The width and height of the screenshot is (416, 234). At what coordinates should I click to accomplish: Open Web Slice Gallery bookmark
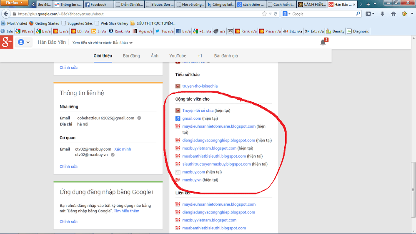click(111, 23)
